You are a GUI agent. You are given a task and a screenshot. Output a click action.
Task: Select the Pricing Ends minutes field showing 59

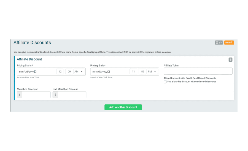point(143,72)
